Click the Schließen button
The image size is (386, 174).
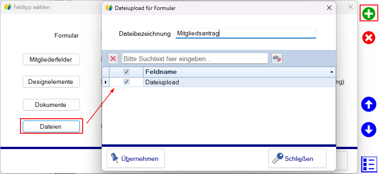[297, 159]
